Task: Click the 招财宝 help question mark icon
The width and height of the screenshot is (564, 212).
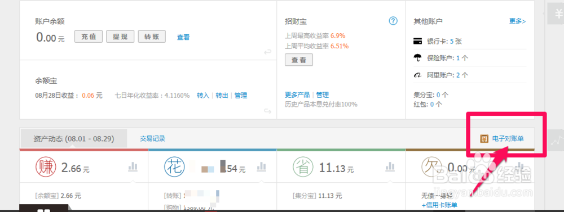Action: pyautogui.click(x=393, y=21)
